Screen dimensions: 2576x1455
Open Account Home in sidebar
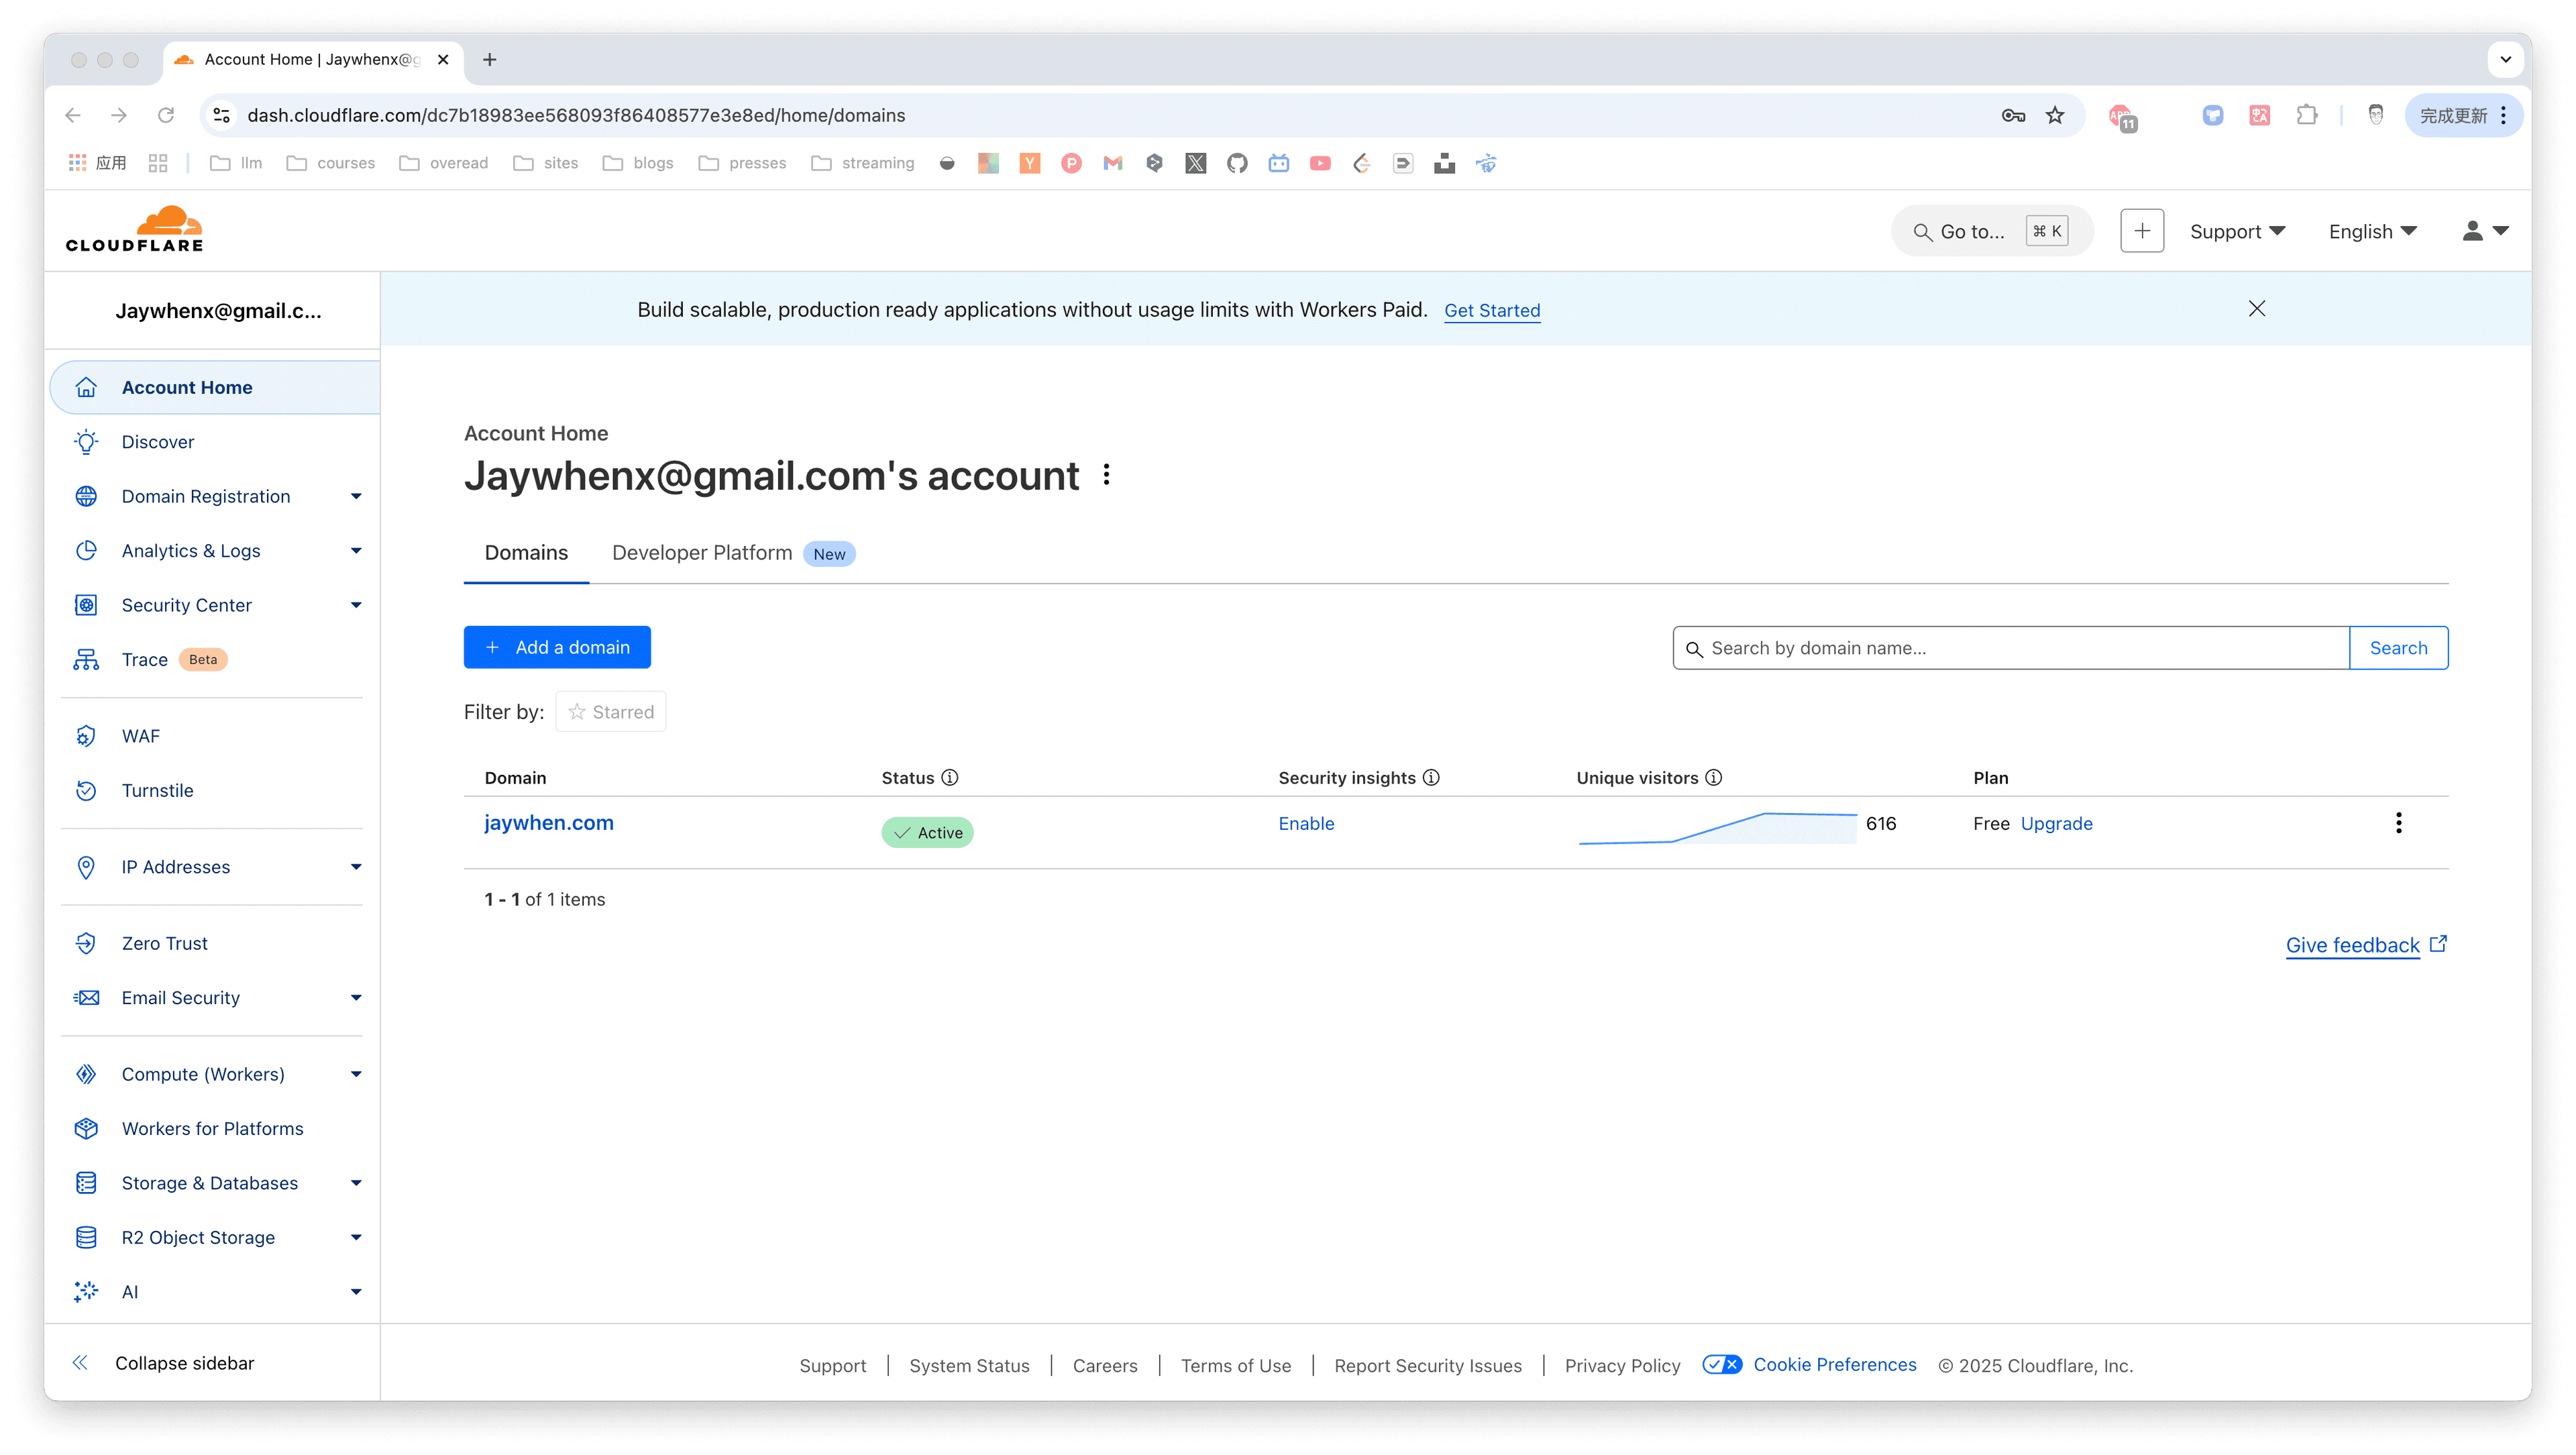tap(214, 387)
